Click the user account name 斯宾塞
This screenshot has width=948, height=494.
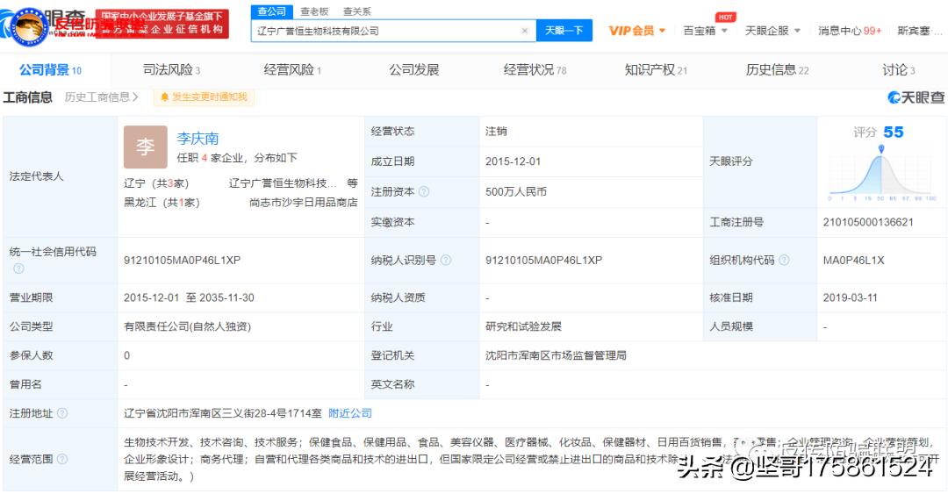[x=919, y=31]
